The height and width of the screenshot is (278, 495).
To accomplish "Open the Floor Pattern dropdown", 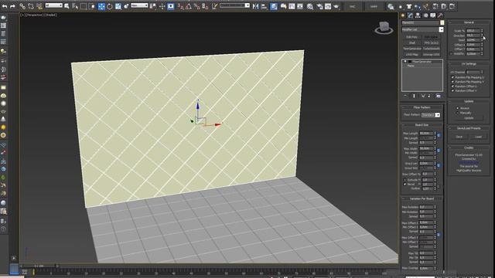I will 431,115.
